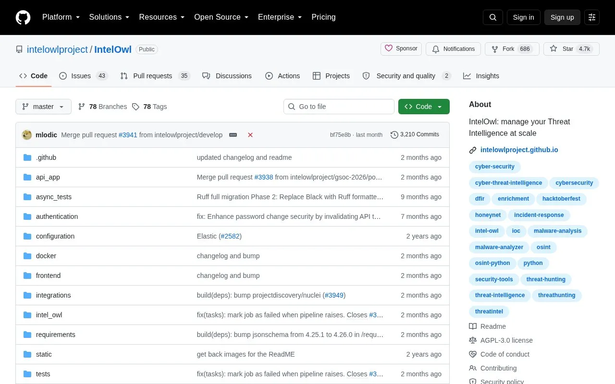The image size is (615, 384).
Task: Open the cyber-threat-intelligence topic tag
Action: pyautogui.click(x=508, y=183)
